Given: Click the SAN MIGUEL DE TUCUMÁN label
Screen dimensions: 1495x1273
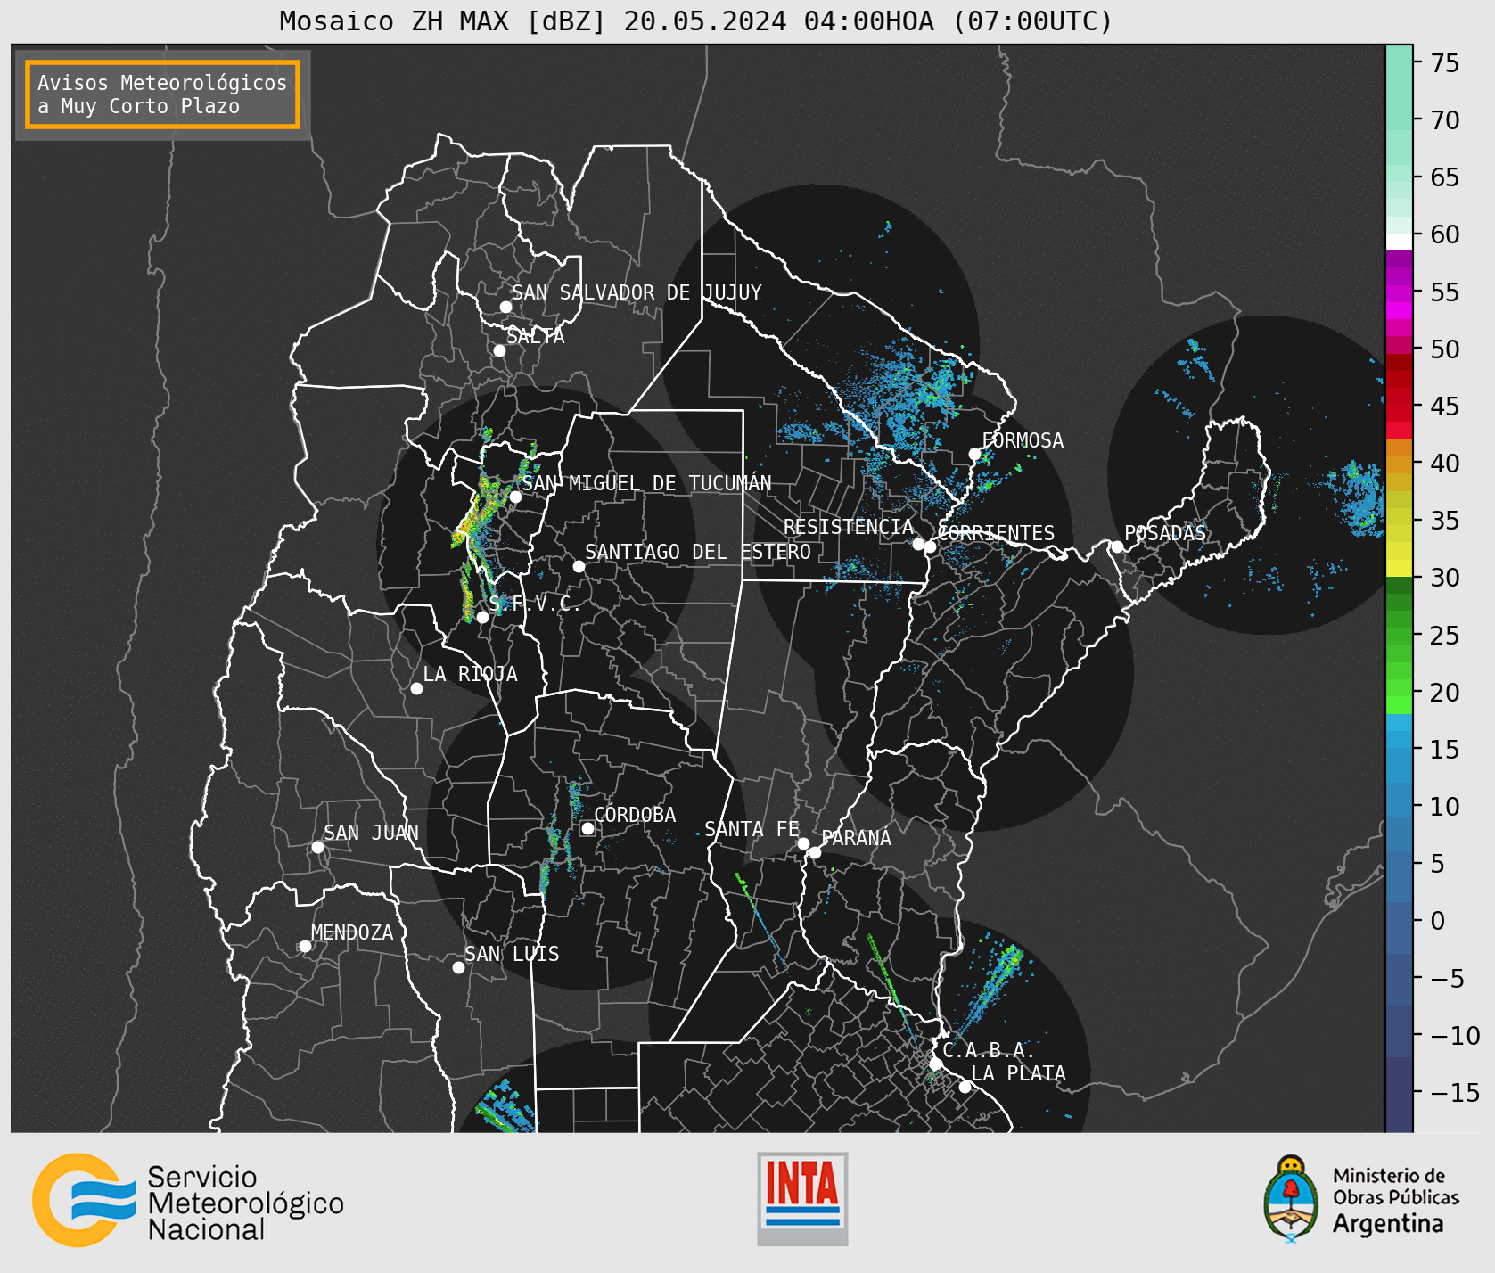Looking at the screenshot, I should pyautogui.click(x=647, y=483).
